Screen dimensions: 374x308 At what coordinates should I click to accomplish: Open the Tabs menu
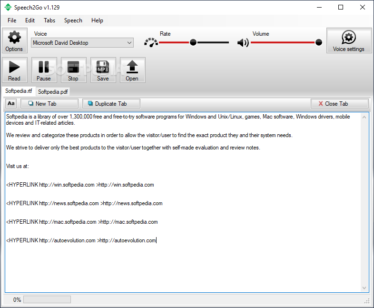[49, 20]
